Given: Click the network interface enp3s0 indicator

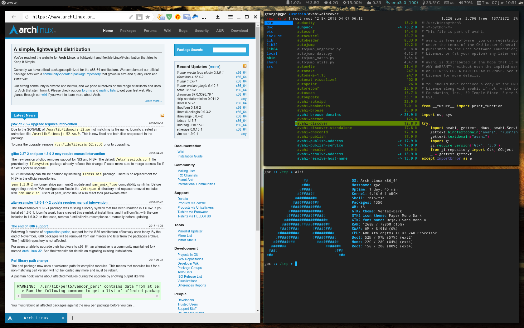Looking at the screenshot, I should pyautogui.click(x=402, y=2).
